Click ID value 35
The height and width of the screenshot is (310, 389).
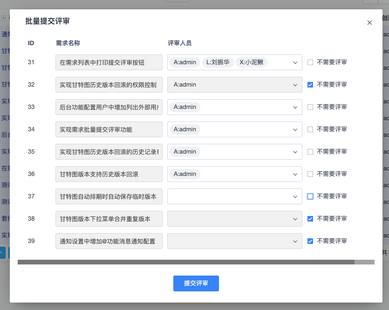coord(31,152)
